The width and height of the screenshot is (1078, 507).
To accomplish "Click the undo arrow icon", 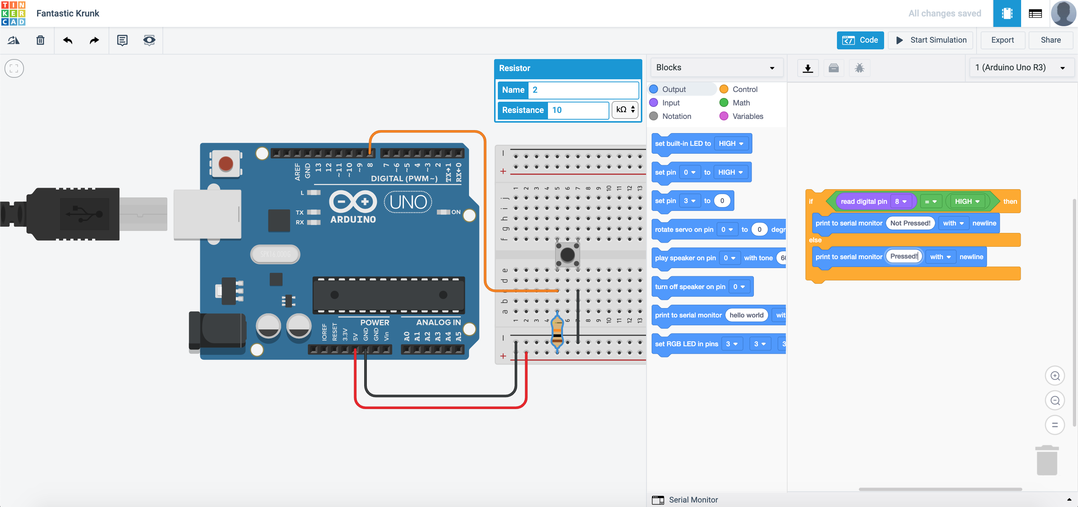I will coord(68,40).
